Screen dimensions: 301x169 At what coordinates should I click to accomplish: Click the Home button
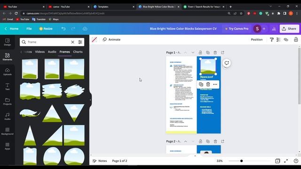11,29
